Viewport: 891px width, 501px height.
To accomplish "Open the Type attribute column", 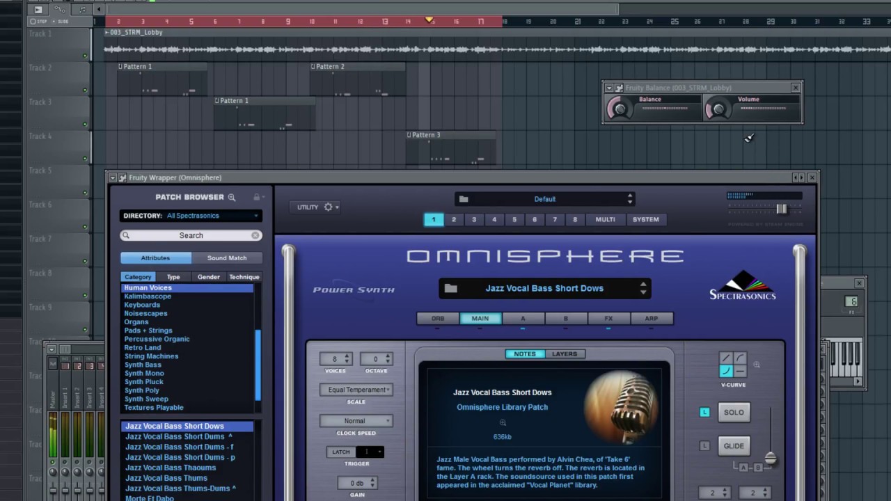I will pos(173,277).
